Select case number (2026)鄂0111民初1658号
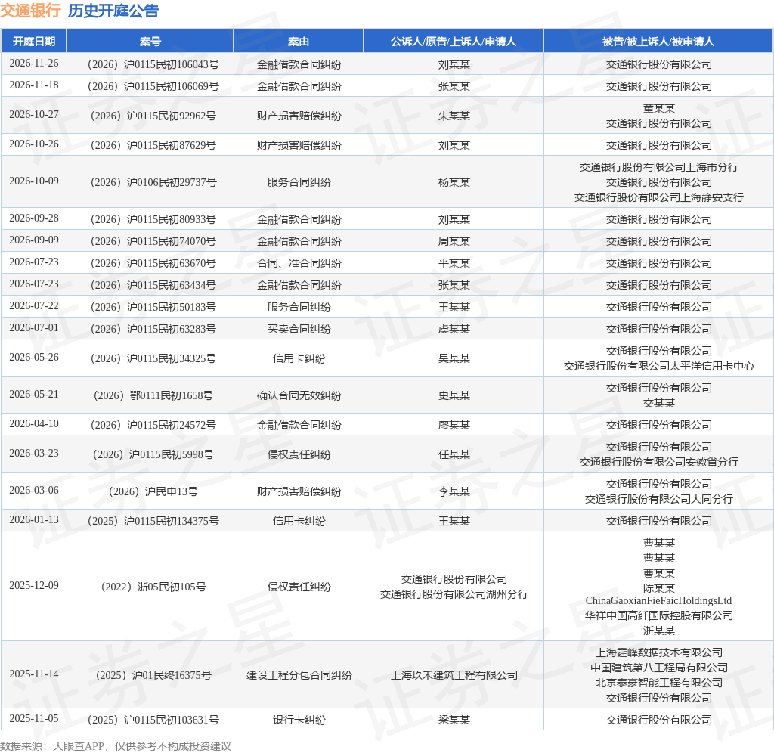This screenshot has width=774, height=753. 153,395
